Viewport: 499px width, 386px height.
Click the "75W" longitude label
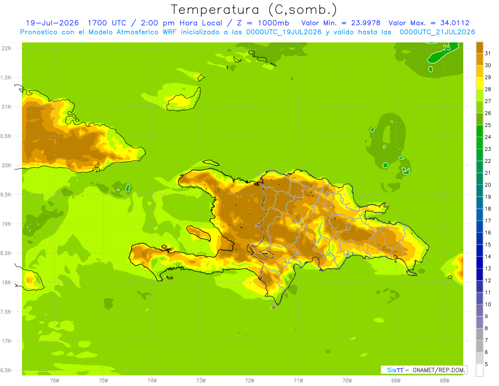104,381
